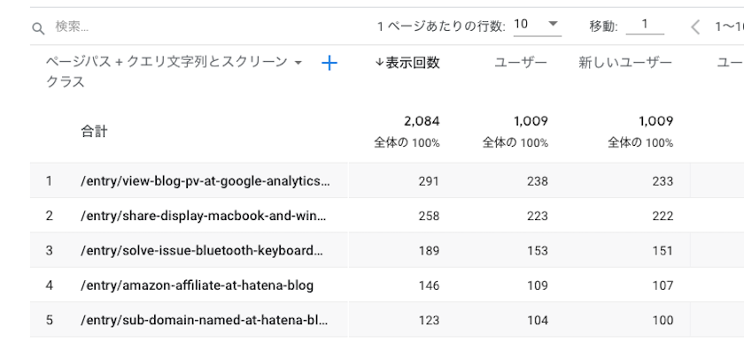This screenshot has height=342, width=744.
Task: Go to the previous page with the left chevron
Action: pos(695,27)
